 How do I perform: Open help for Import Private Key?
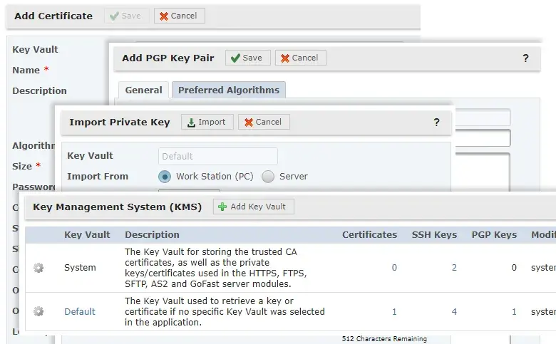(436, 122)
